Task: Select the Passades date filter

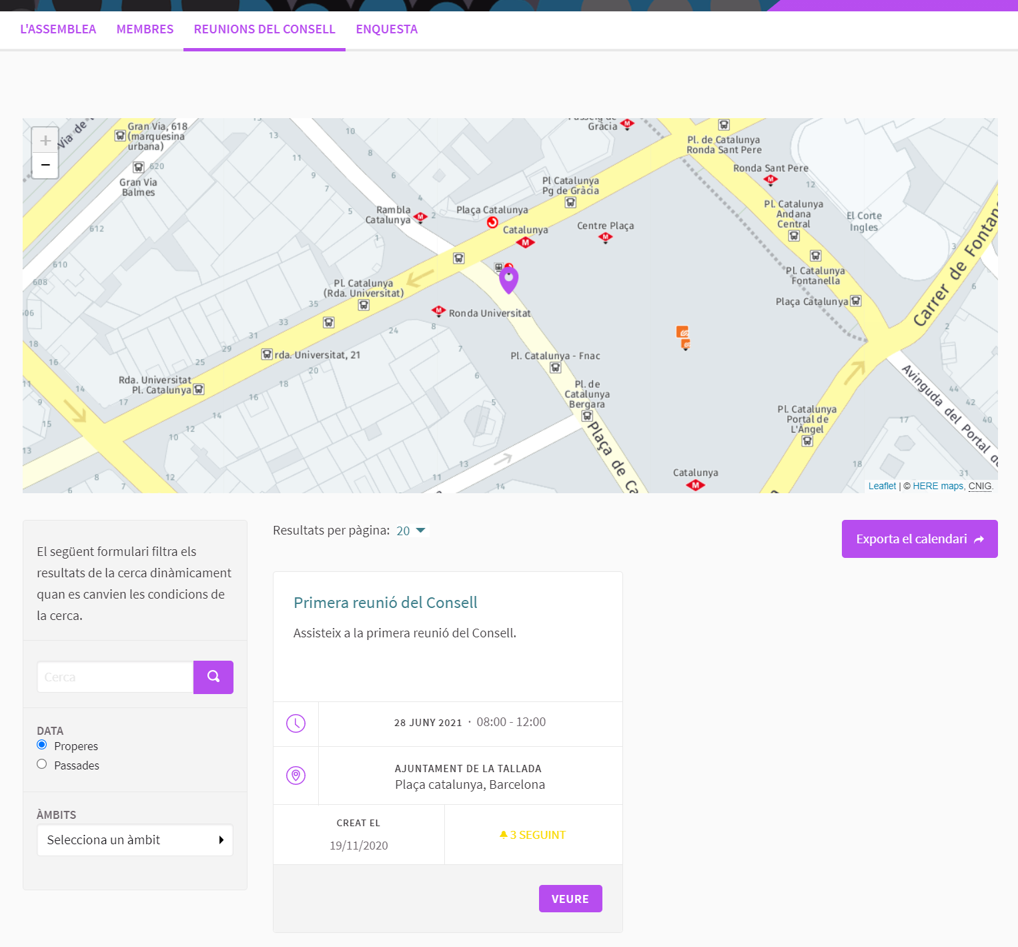Action: (x=41, y=764)
